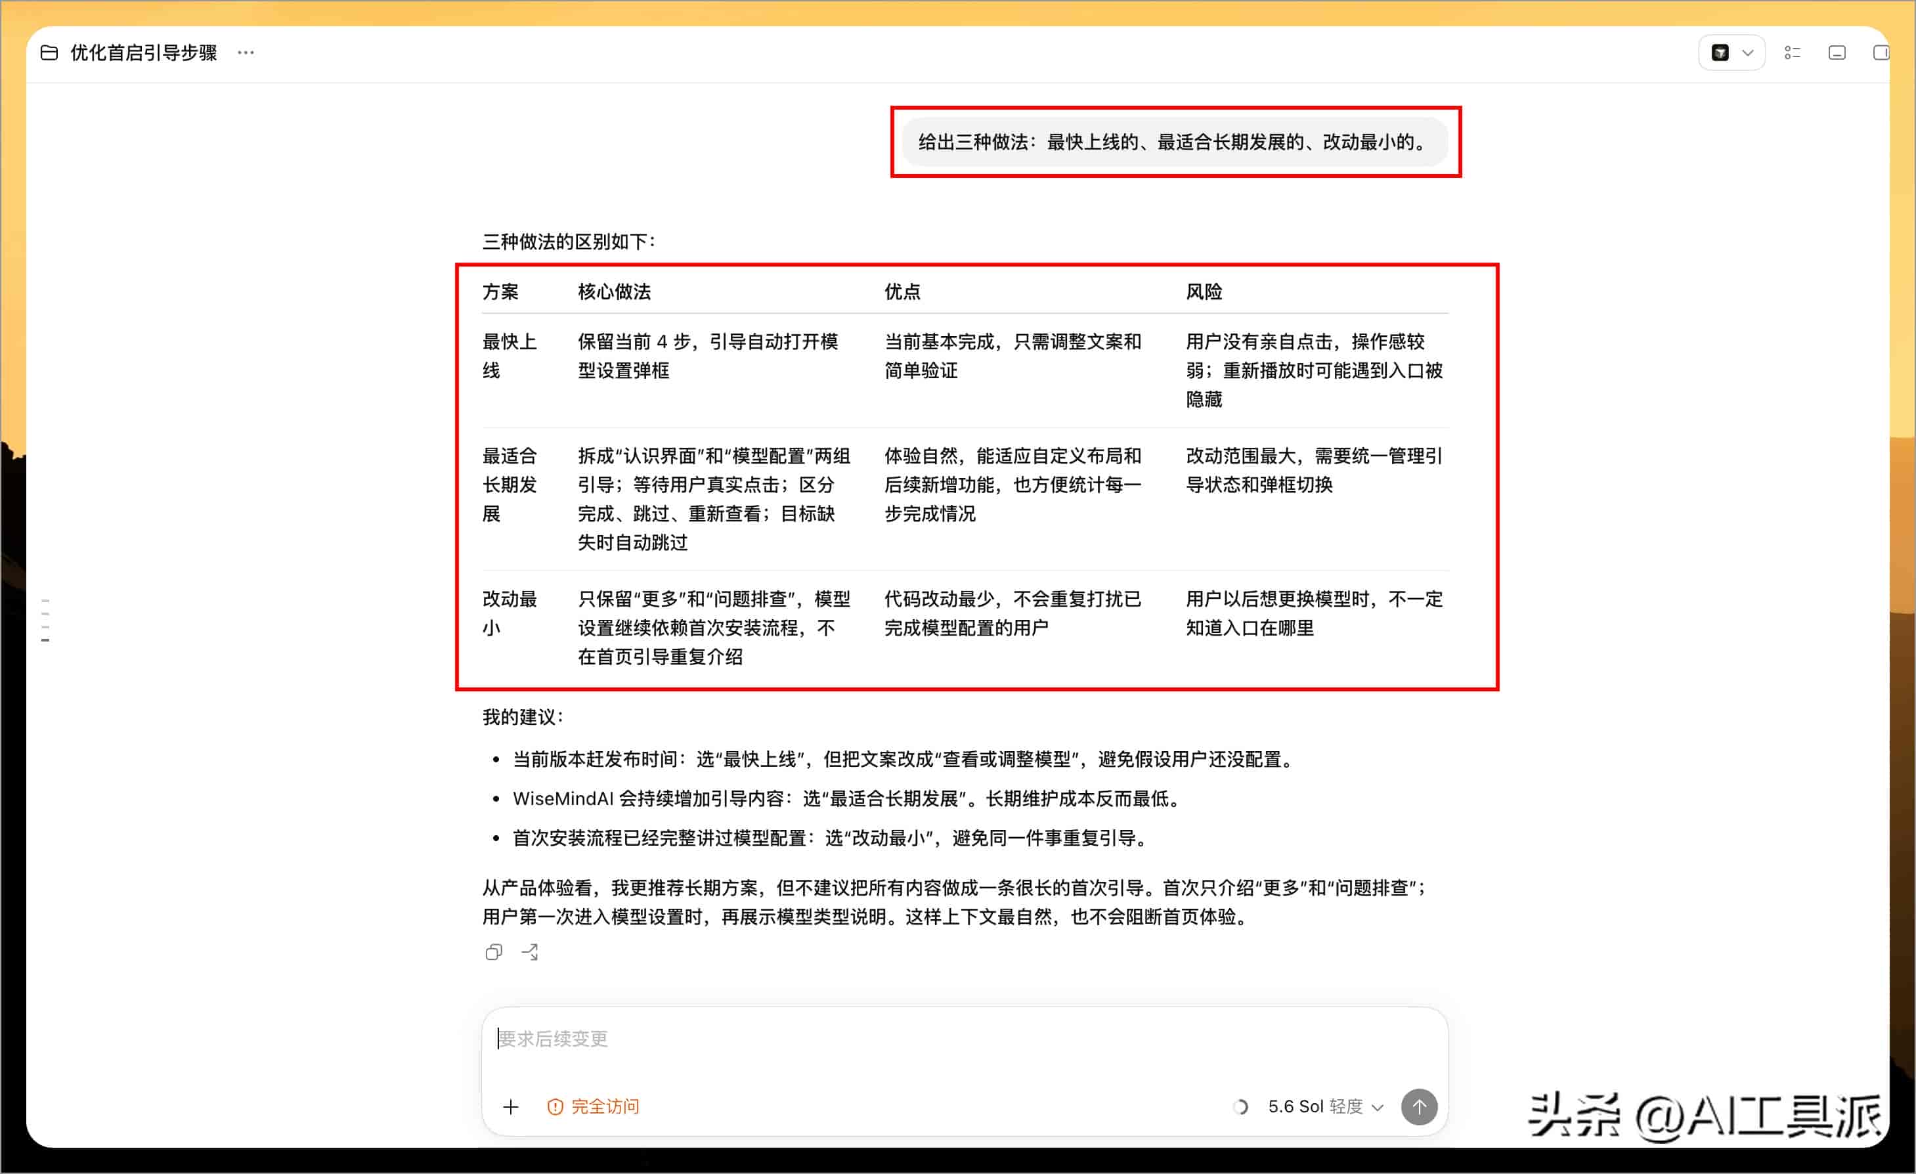Click the 方案 column header
The height and width of the screenshot is (1174, 1916).
coord(501,292)
